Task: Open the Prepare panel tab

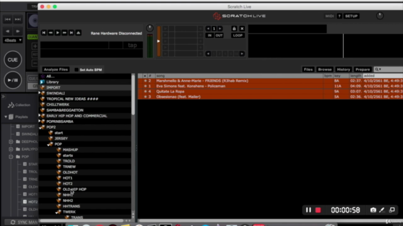Action: point(363,70)
